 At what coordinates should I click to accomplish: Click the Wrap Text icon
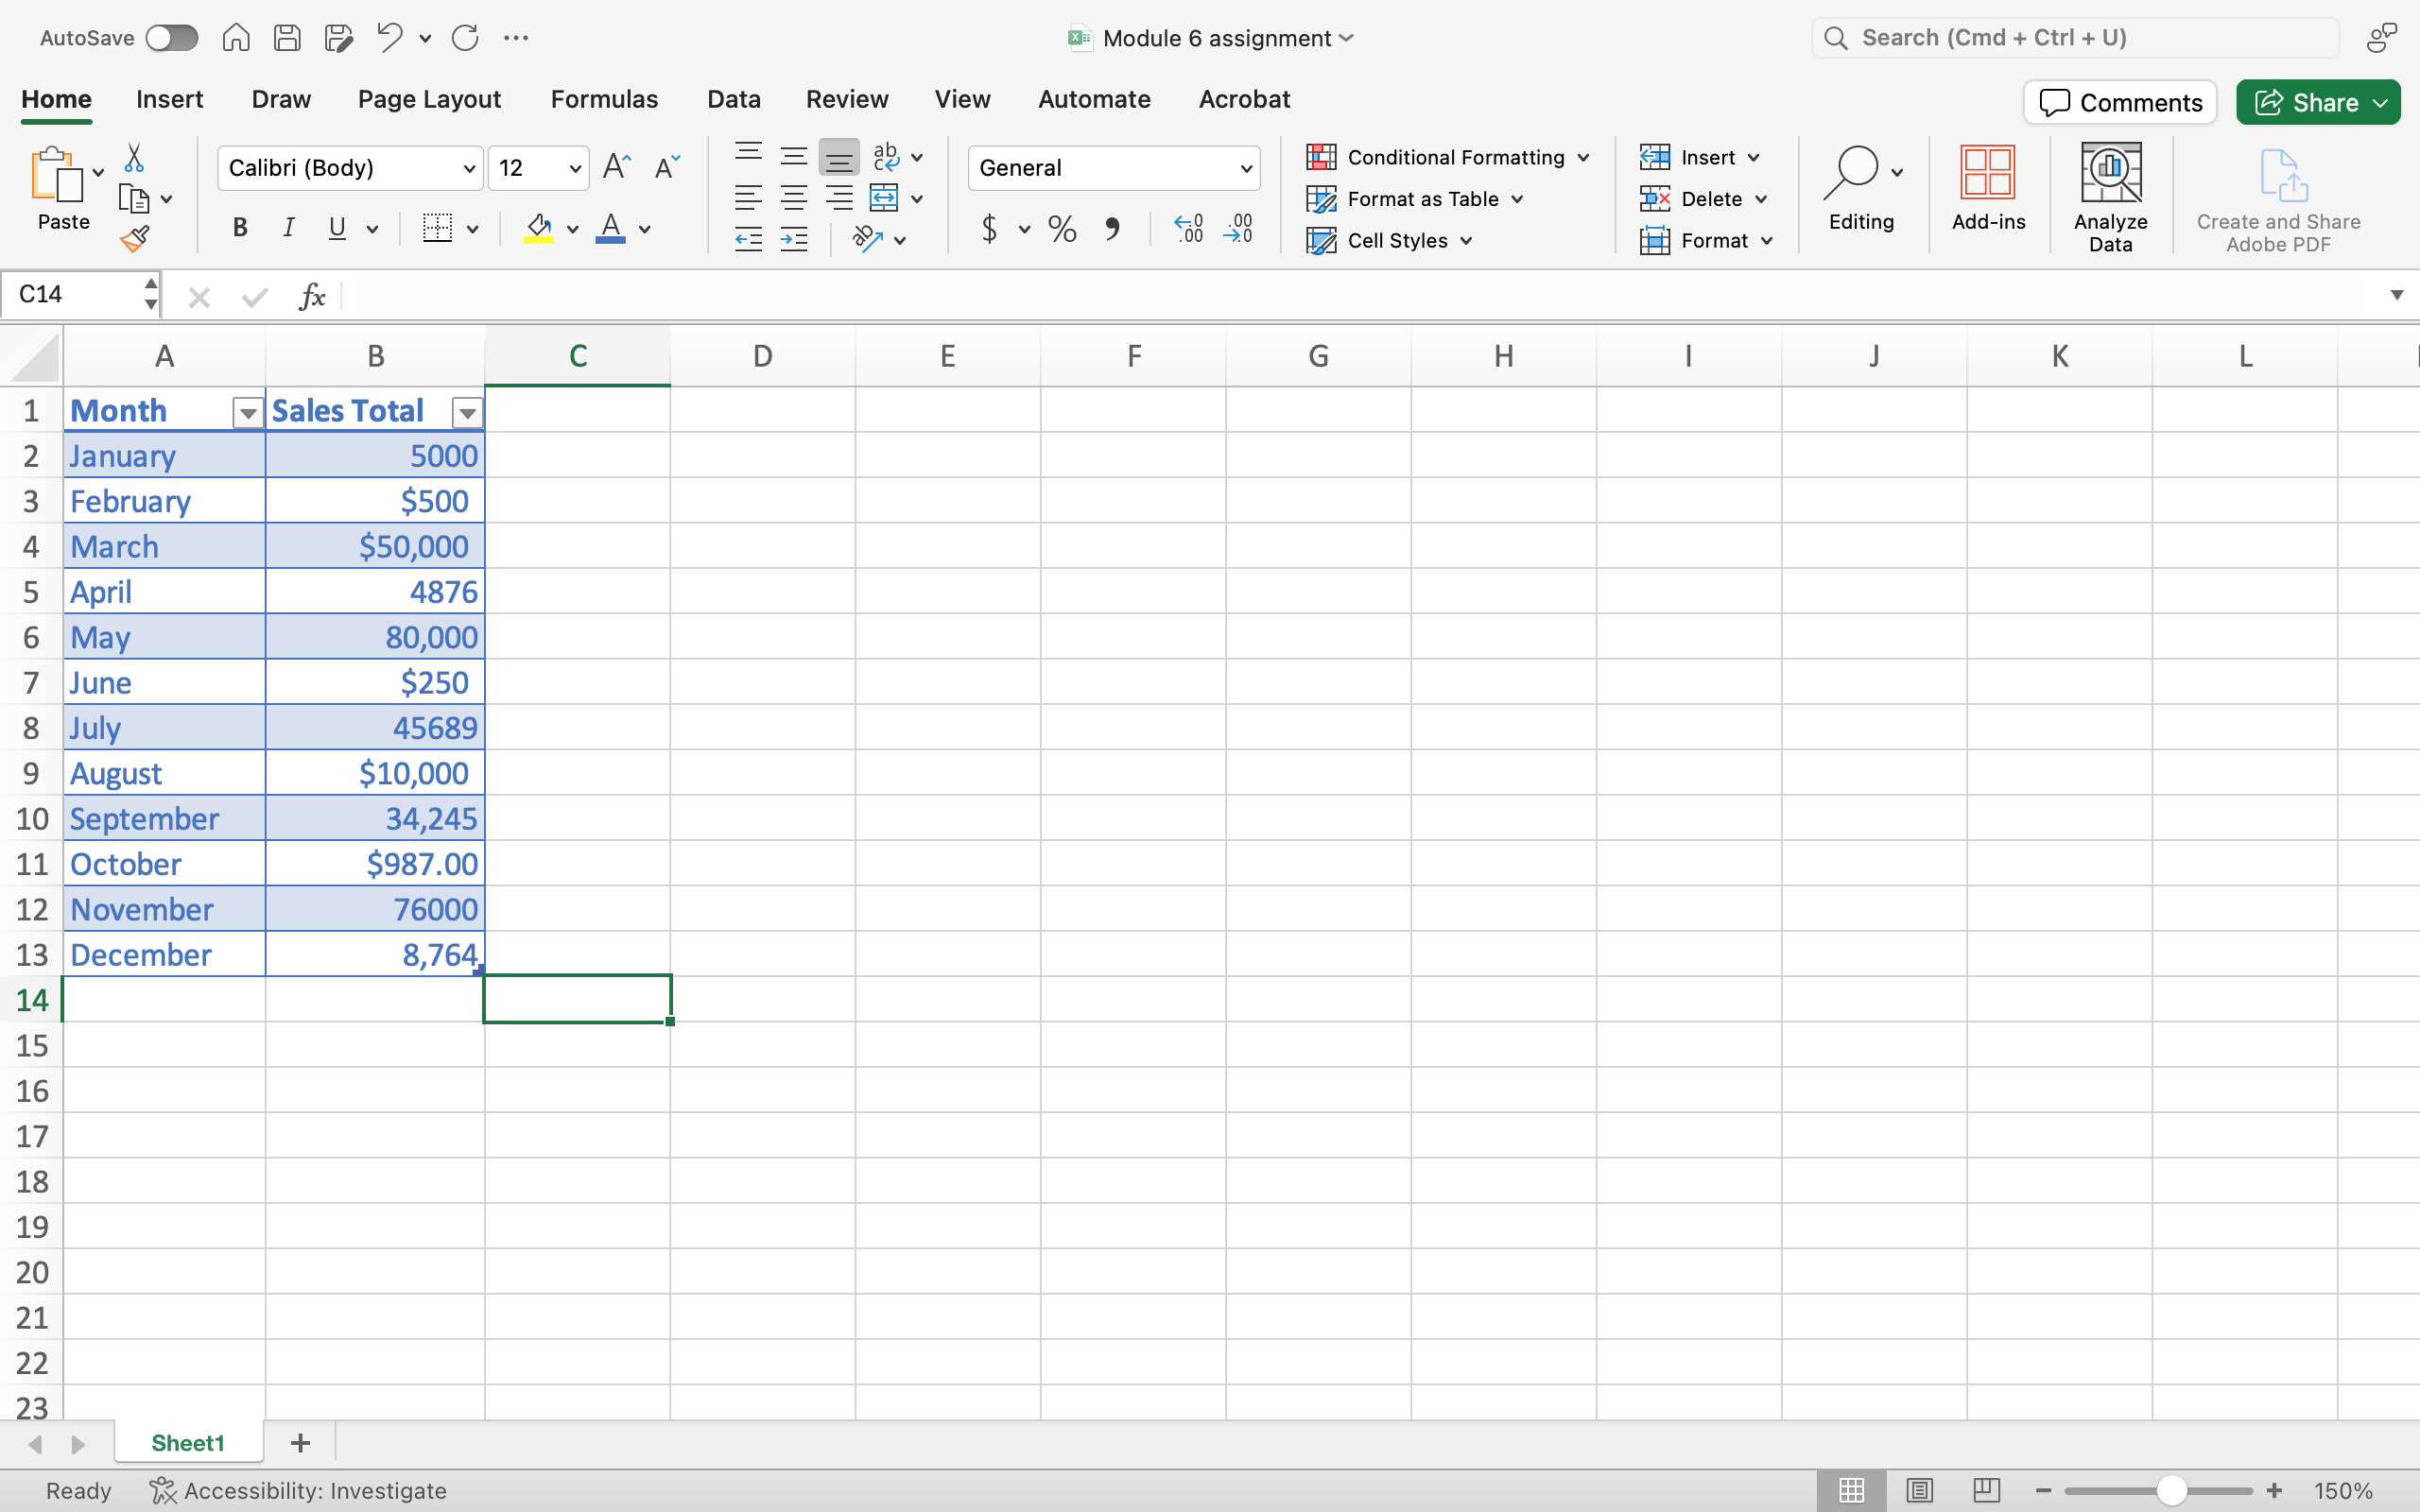point(886,157)
